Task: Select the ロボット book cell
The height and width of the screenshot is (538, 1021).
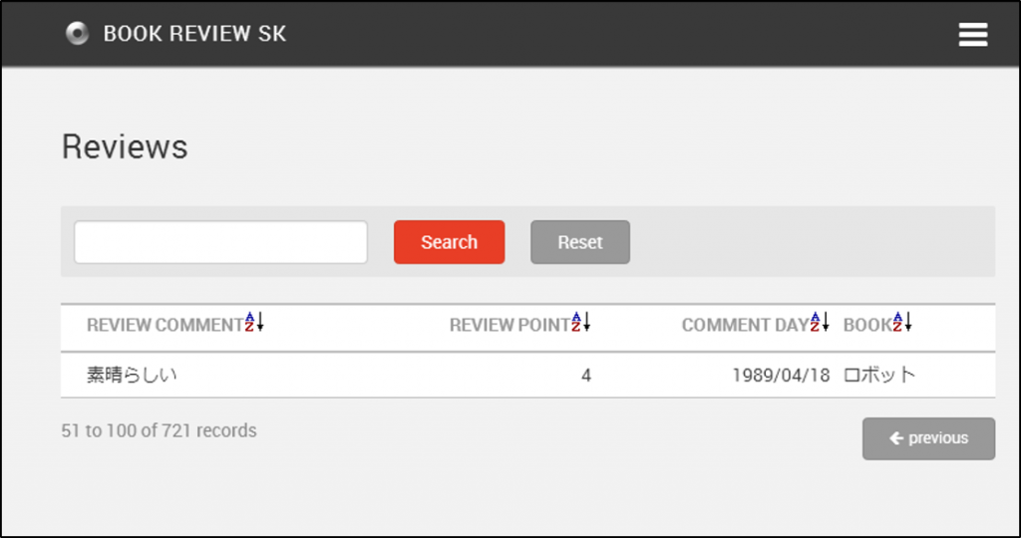Action: 879,376
